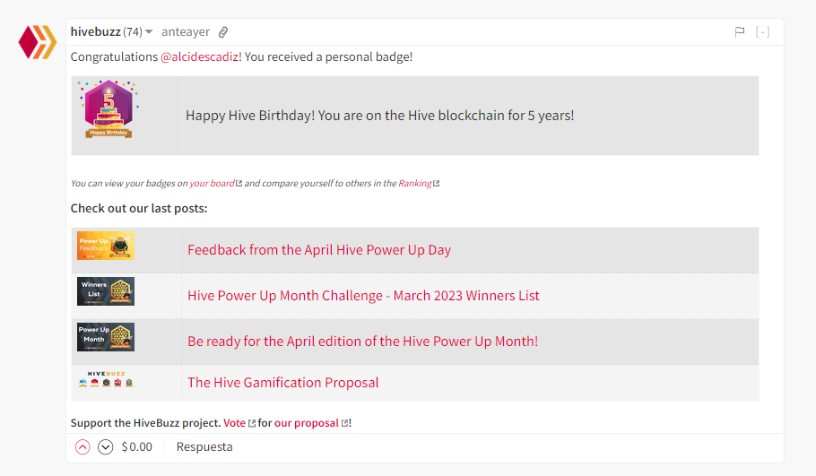Open the $0.00 payout details
The image size is (816, 476).
137,447
